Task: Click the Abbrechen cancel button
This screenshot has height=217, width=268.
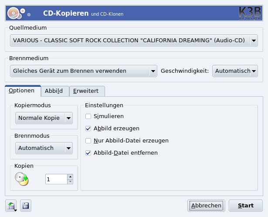Action: (x=207, y=205)
